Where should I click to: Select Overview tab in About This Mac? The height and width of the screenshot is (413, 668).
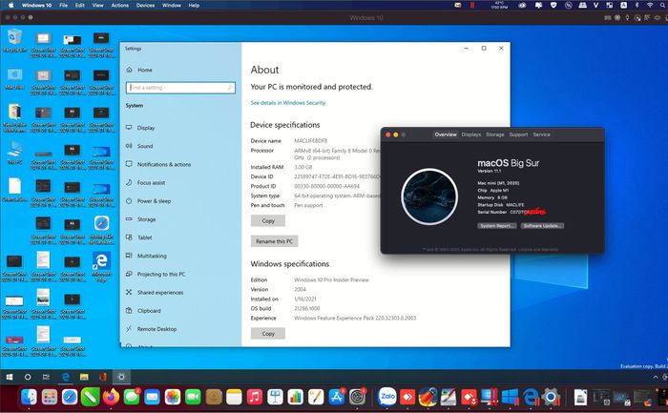tap(446, 134)
